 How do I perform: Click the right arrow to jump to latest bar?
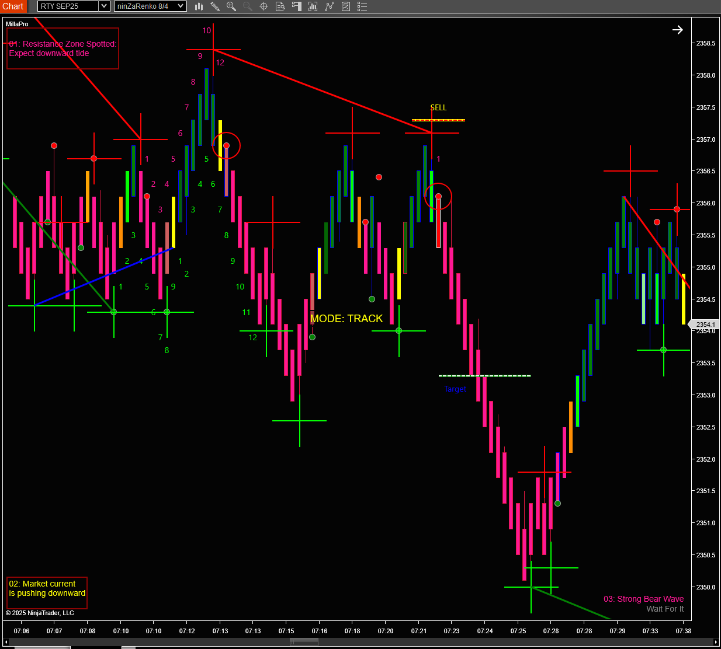pos(678,29)
